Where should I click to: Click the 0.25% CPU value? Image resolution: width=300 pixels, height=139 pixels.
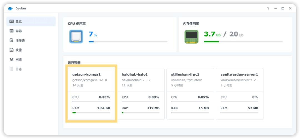click(x=105, y=97)
